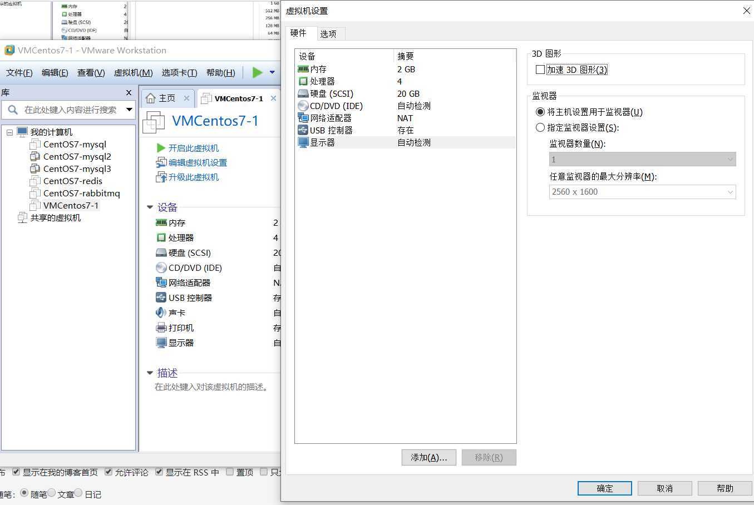Click the 帮助 button in settings dialog
This screenshot has width=754, height=505.
click(x=725, y=488)
